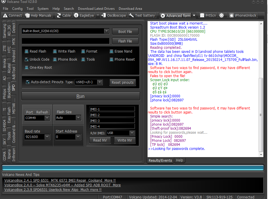Click the Reset pinouts button
268x199 pixels.
pyautogui.click(x=122, y=82)
